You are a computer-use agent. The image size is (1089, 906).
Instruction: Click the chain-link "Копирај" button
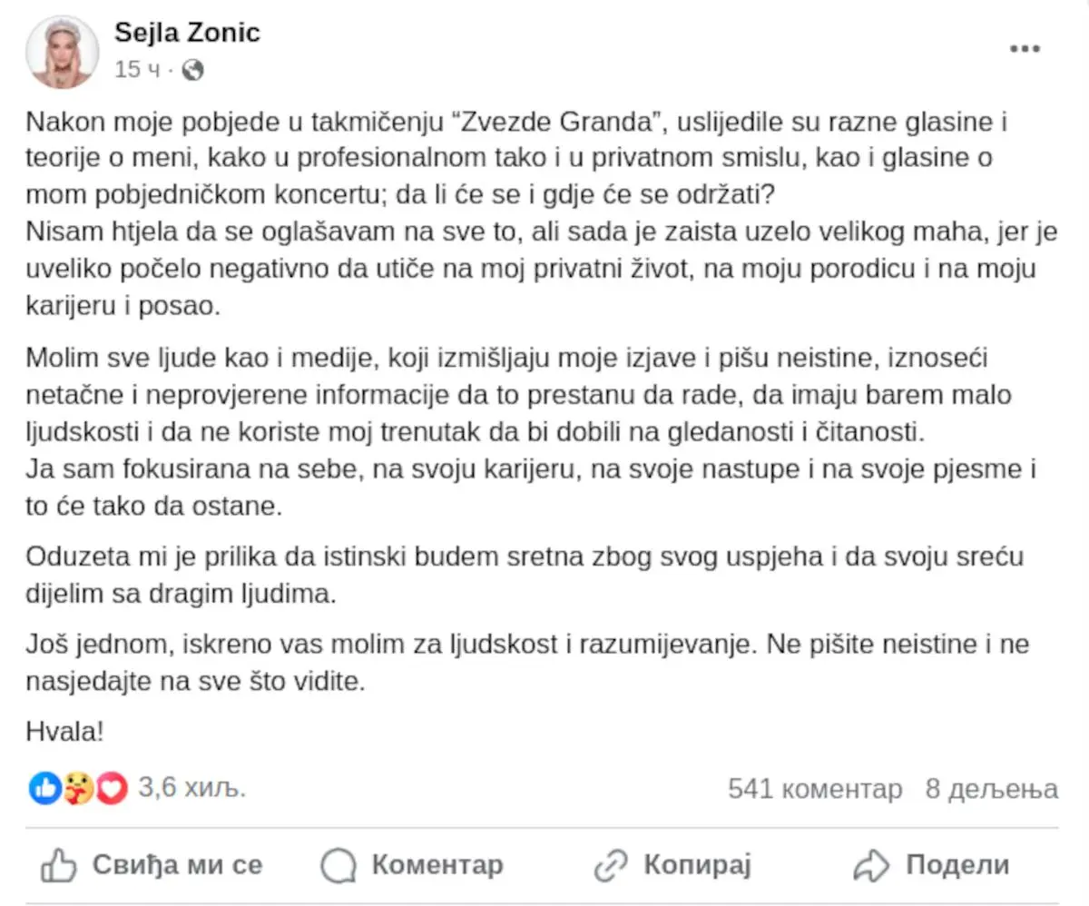[x=672, y=865]
